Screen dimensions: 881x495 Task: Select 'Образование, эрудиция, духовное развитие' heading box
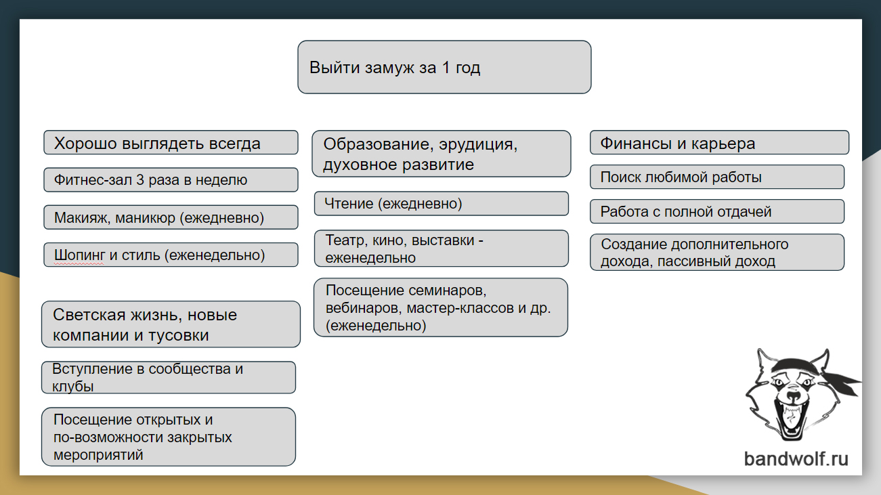(x=442, y=154)
